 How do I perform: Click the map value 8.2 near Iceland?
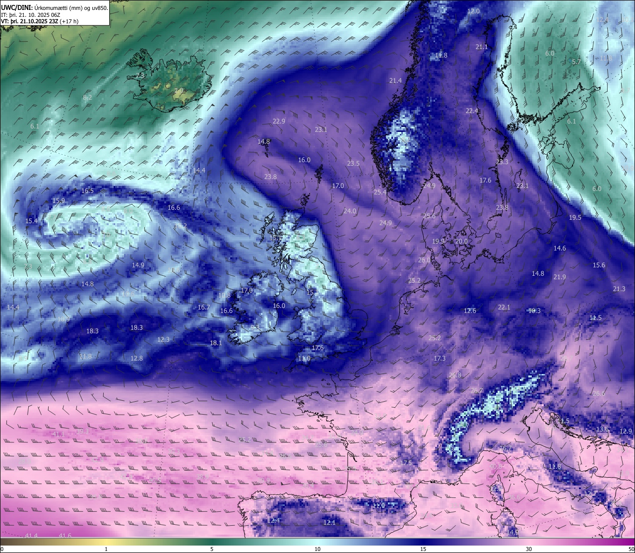click(87, 98)
